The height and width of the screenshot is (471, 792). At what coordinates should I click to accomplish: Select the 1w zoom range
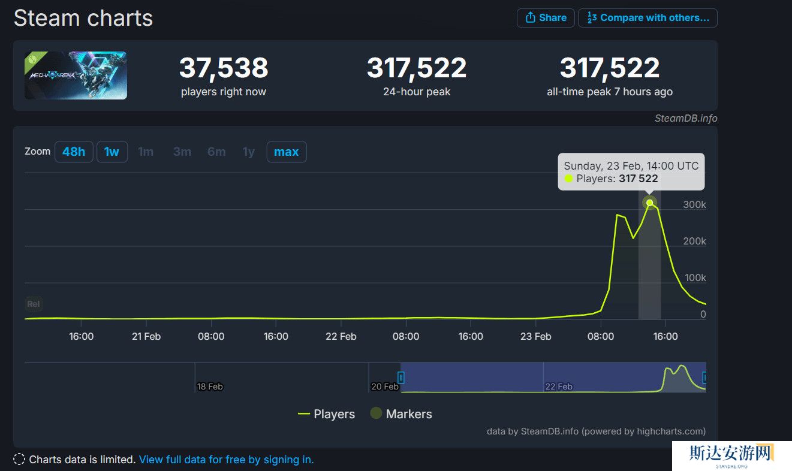(112, 152)
